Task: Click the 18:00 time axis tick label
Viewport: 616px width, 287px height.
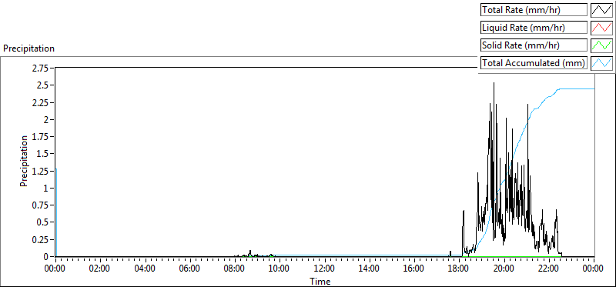Action: tap(459, 269)
